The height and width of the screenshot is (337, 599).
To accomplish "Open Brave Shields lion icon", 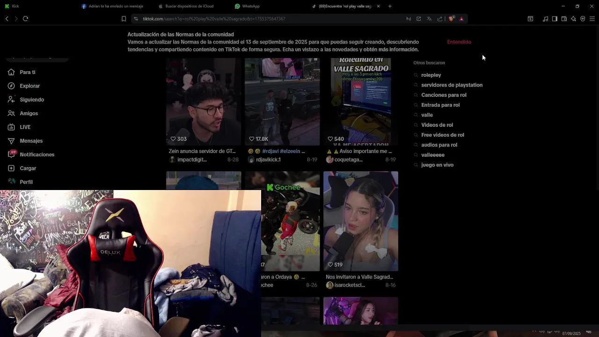I will [451, 19].
